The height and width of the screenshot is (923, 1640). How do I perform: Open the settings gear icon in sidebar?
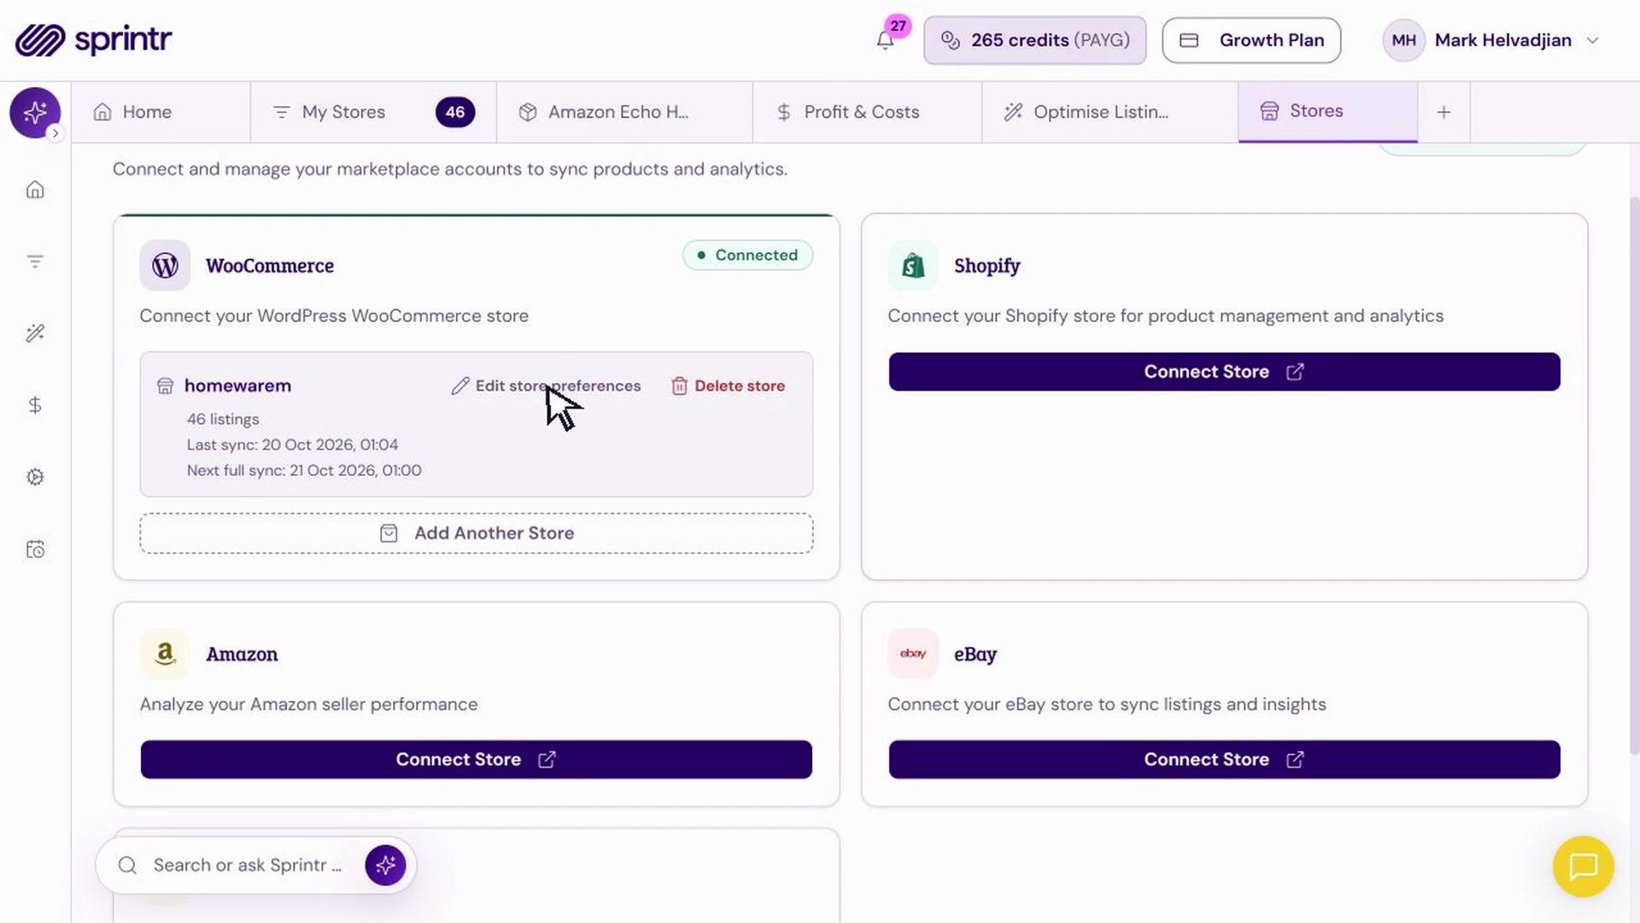point(35,477)
